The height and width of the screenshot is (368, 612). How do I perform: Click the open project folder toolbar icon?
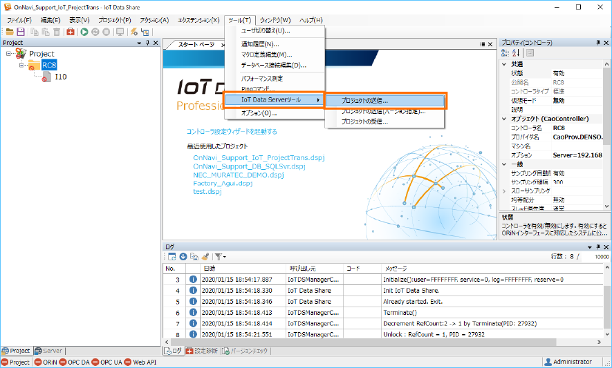tap(10, 32)
